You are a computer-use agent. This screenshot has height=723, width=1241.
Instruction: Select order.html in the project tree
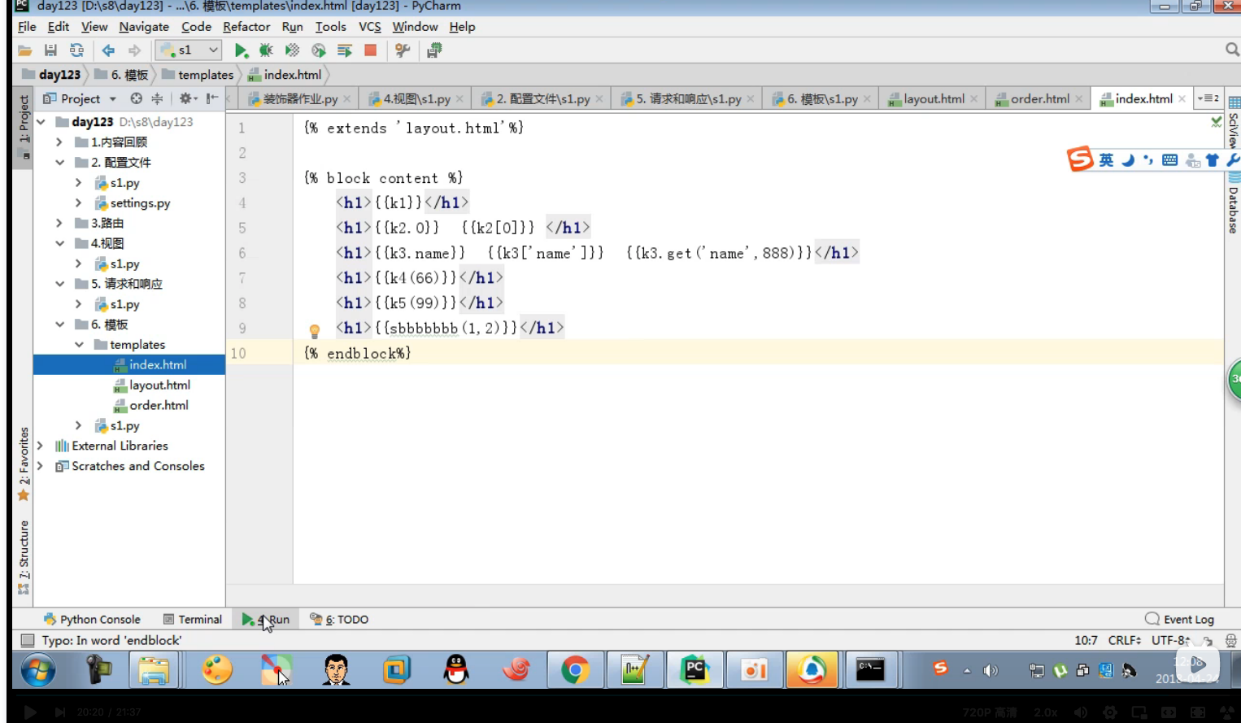(159, 405)
